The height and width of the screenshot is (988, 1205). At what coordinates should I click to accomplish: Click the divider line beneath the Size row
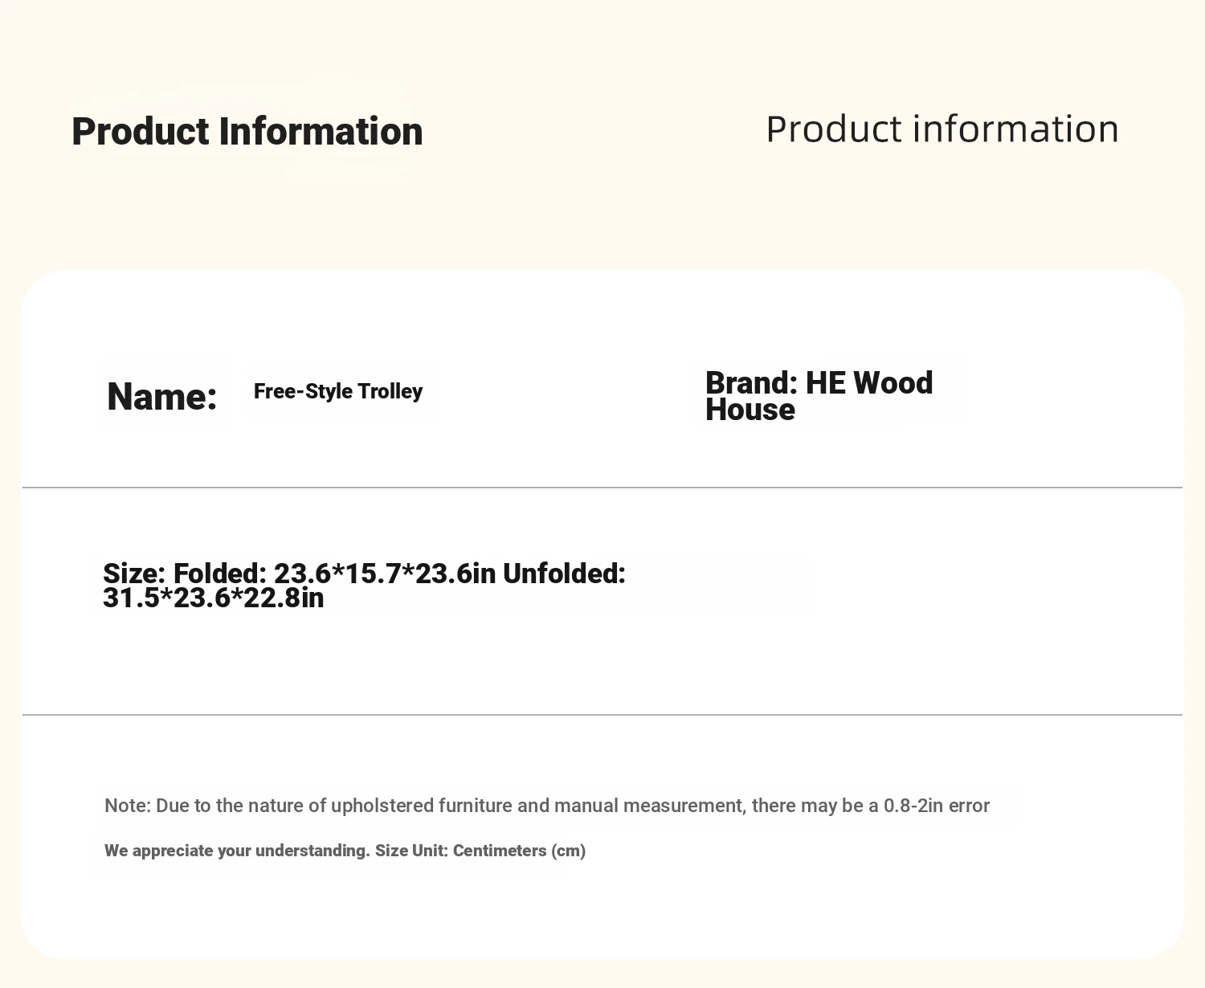(602, 715)
